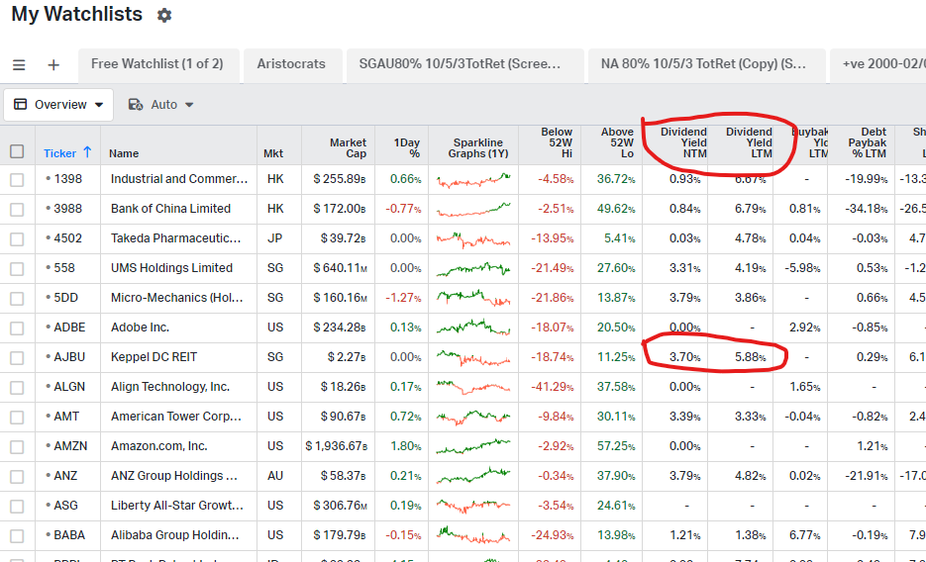
Task: Tick the Amazon.com row checkbox
Action: [17, 447]
